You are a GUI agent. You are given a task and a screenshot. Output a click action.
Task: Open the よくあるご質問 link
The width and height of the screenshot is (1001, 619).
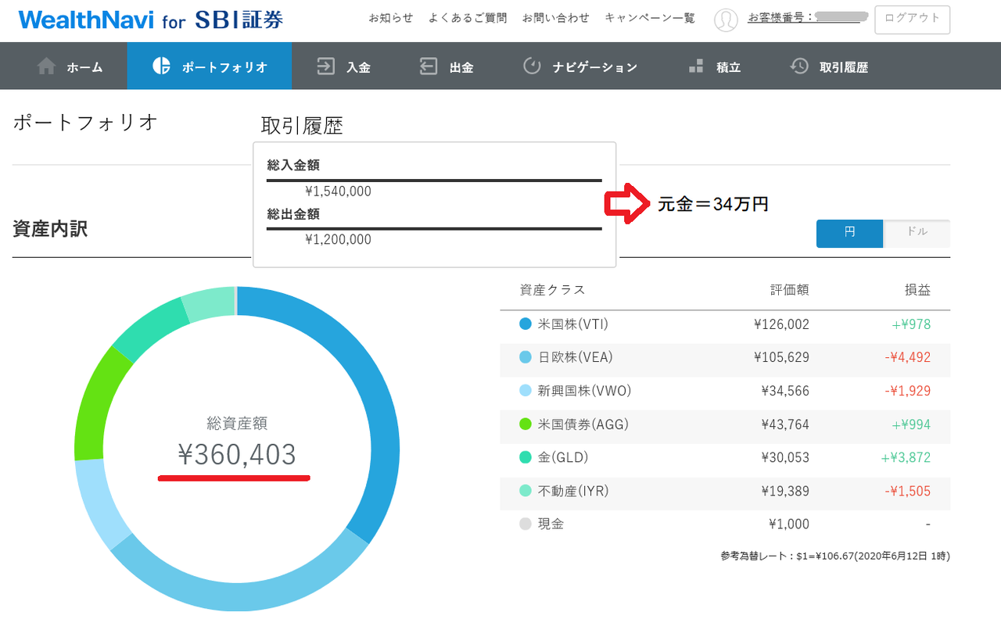coord(468,18)
